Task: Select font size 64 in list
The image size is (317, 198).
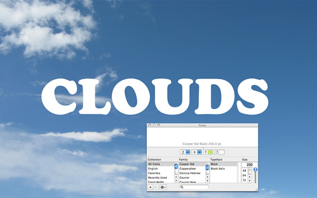Action: 244,175
